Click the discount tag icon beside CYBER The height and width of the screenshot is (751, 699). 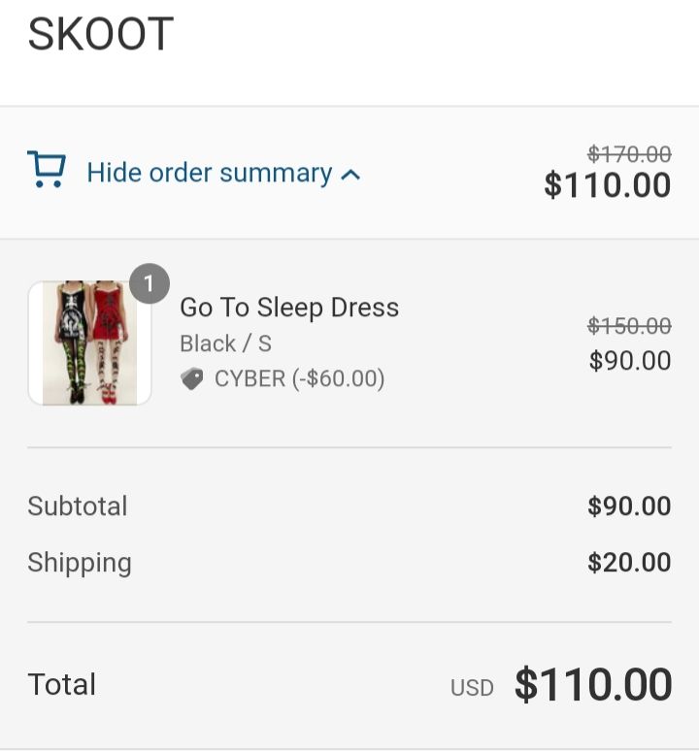click(x=192, y=378)
